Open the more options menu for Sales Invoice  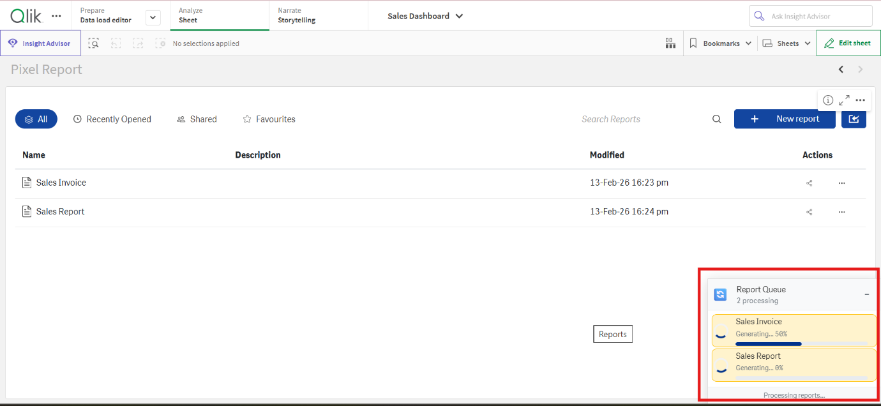[x=841, y=183]
